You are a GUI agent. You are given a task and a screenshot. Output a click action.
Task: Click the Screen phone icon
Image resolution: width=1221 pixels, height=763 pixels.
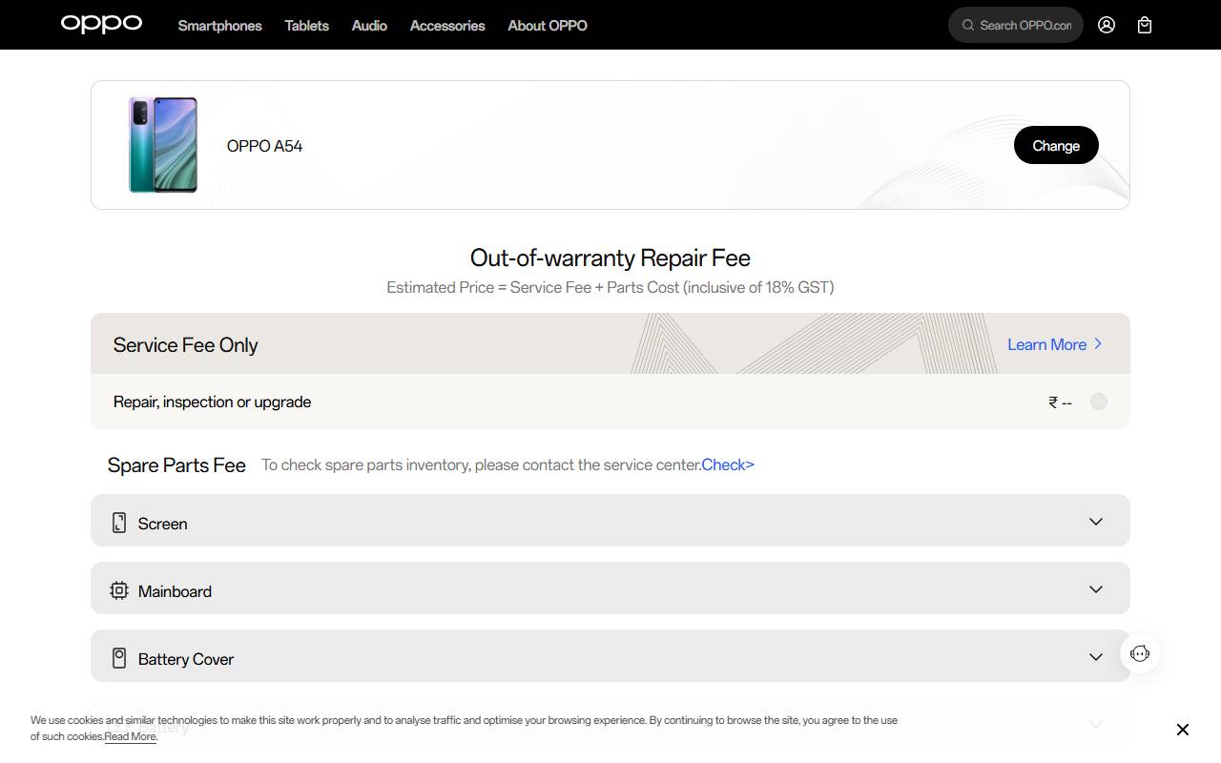click(119, 523)
